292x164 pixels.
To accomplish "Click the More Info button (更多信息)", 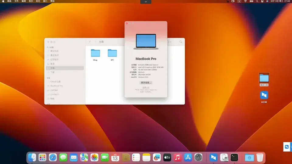I will click(x=146, y=83).
